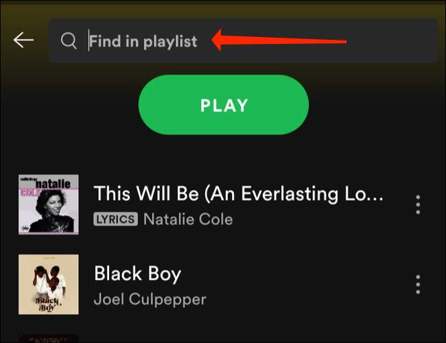Viewport: 446px width, 343px height.
Task: Open the Natalie Cole album cover
Action: click(49, 204)
